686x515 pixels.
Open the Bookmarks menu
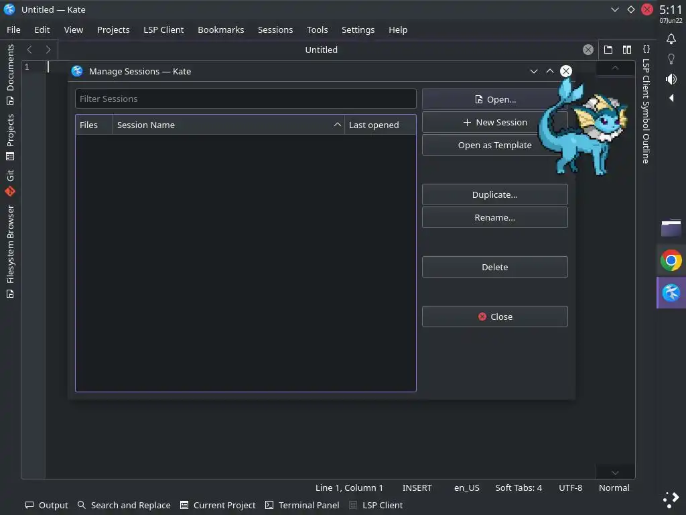pos(221,30)
